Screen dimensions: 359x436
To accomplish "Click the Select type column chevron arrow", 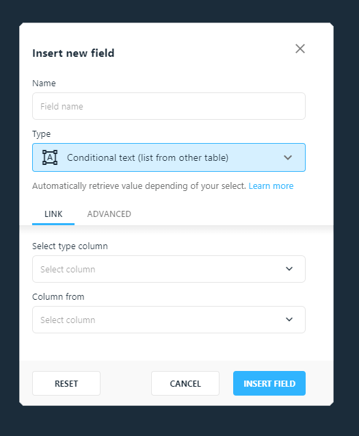I will pos(289,269).
